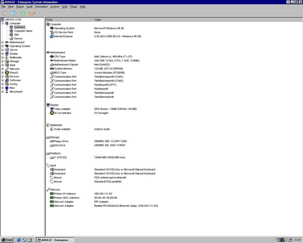The width and height of the screenshot is (303, 243).
Task: Click the Misc blue diamond icon
Action: pos(7,88)
